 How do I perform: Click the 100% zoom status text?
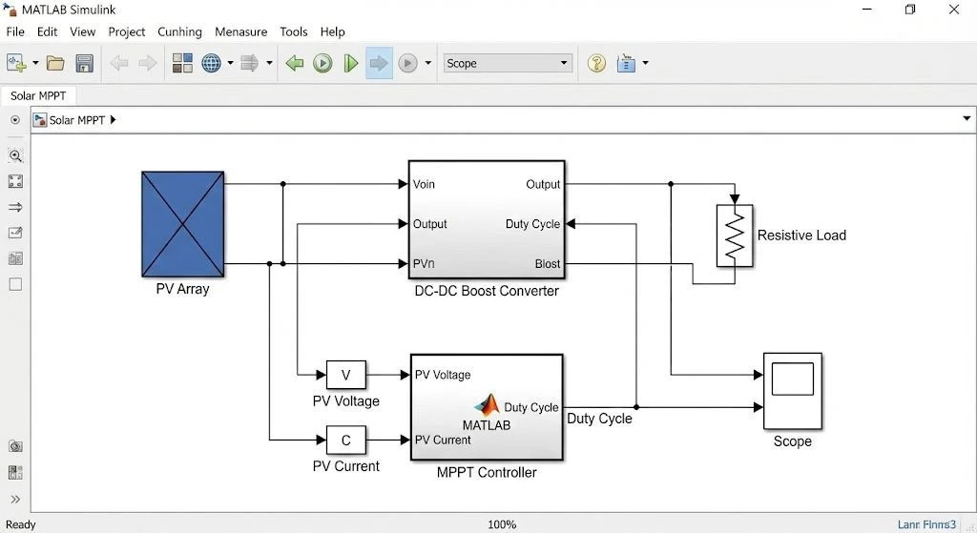tap(502, 524)
